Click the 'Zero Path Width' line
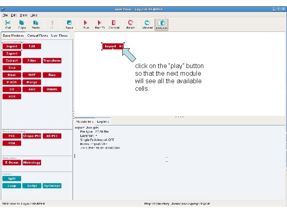 [x=100, y=148]
